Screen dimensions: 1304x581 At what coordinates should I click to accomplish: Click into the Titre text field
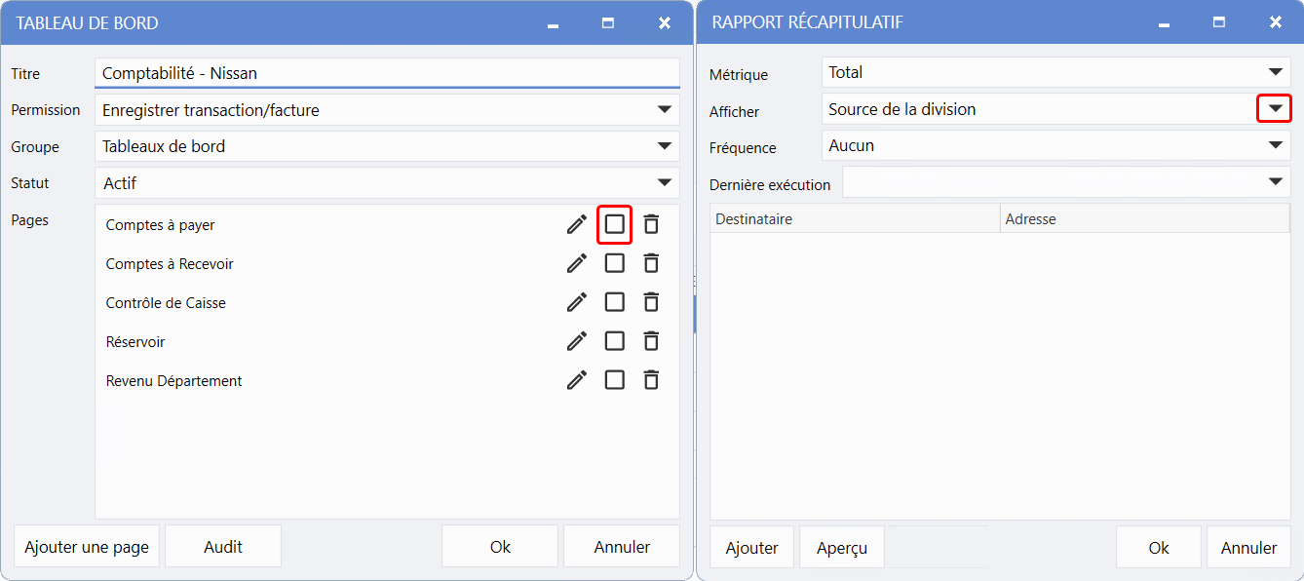point(387,73)
